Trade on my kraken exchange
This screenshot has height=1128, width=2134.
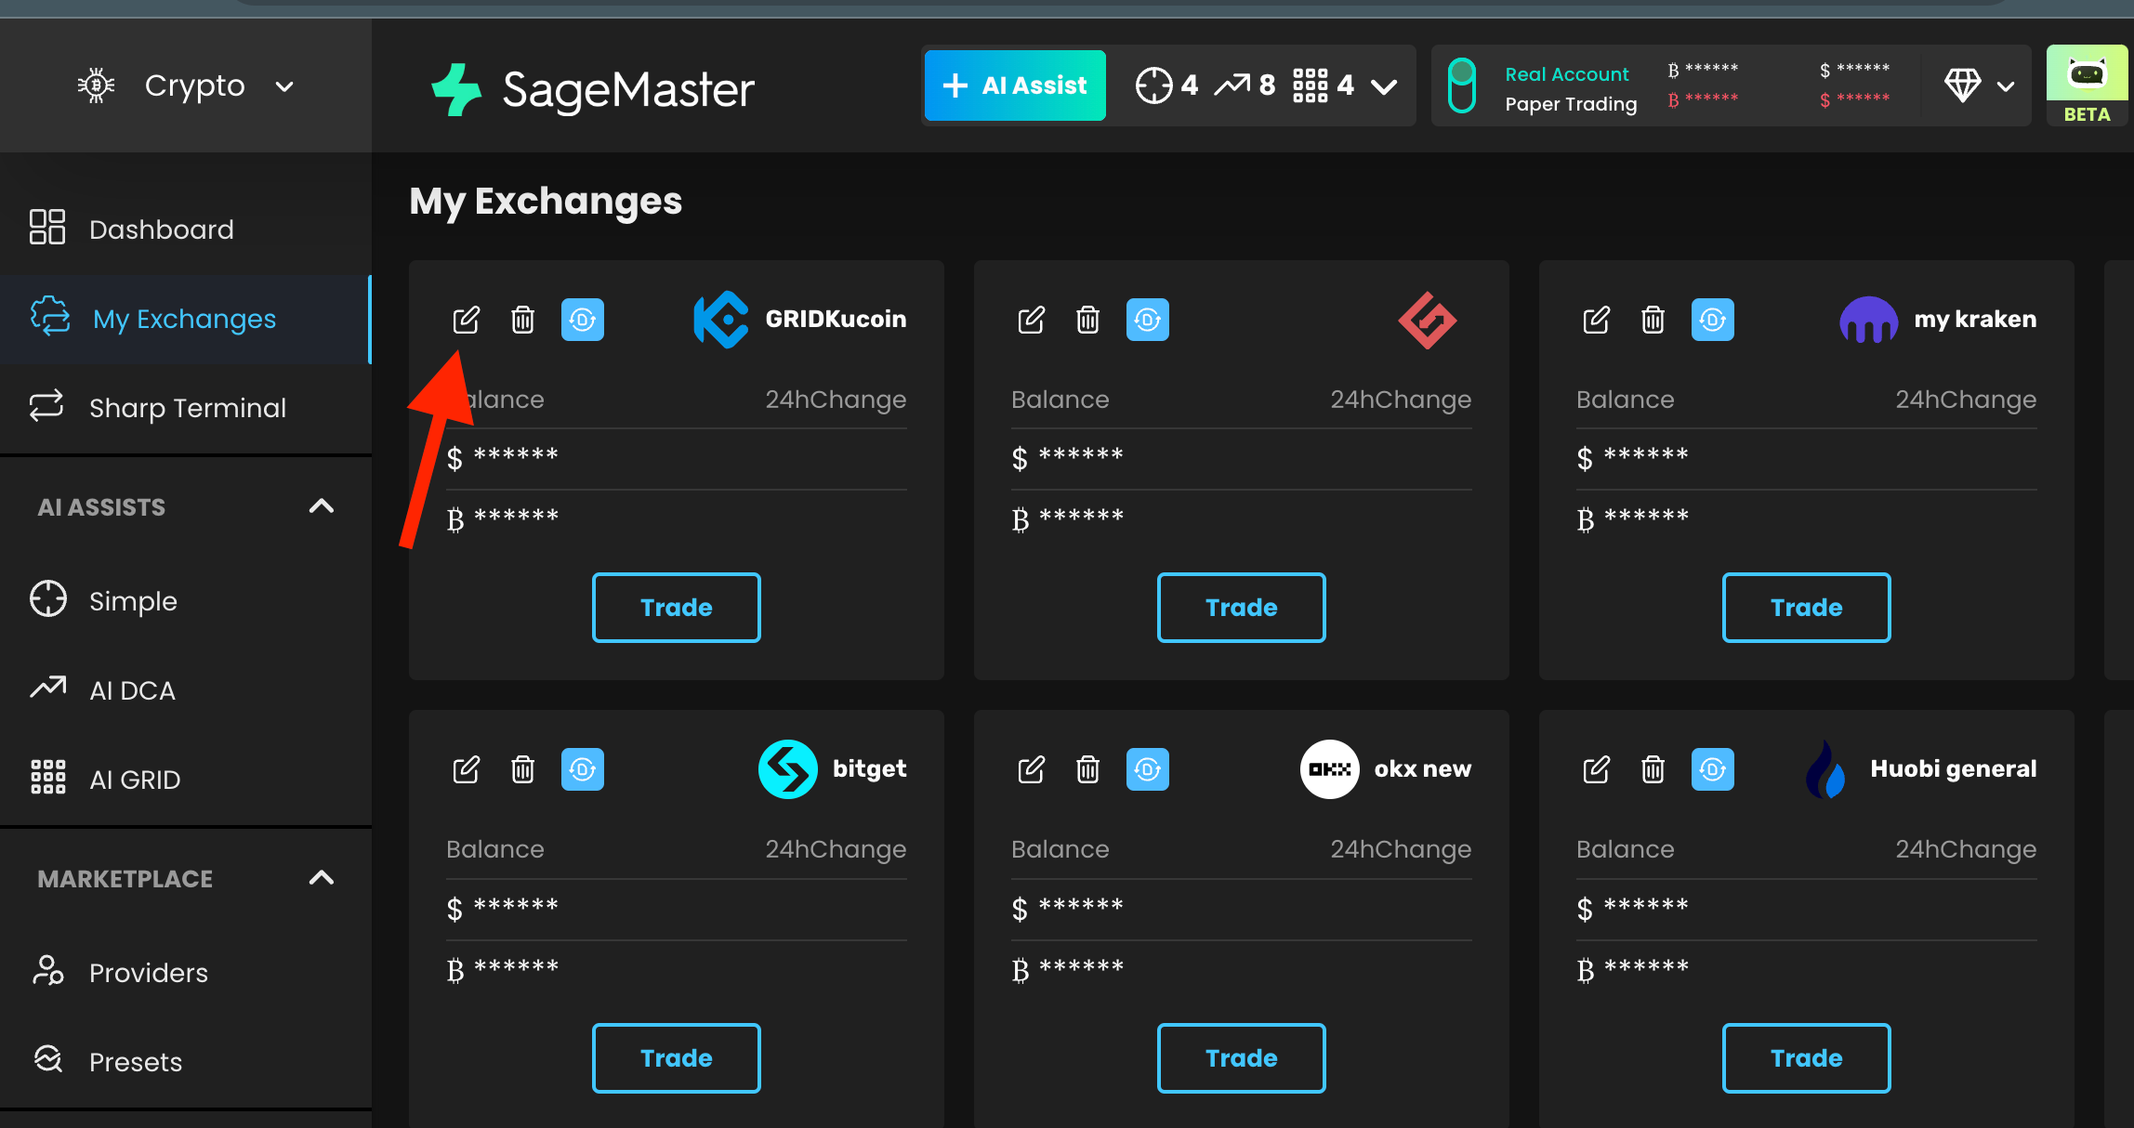[1807, 608]
